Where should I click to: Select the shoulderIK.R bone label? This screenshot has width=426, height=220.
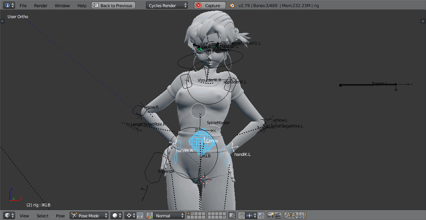(209, 80)
